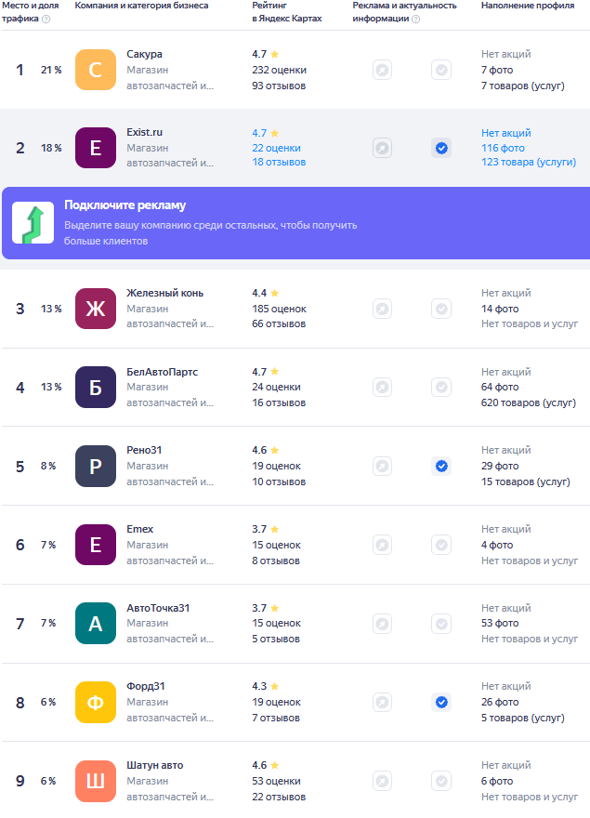Click the orange 'С' logo of Сакура
The image size is (590, 818).
pyautogui.click(x=96, y=70)
